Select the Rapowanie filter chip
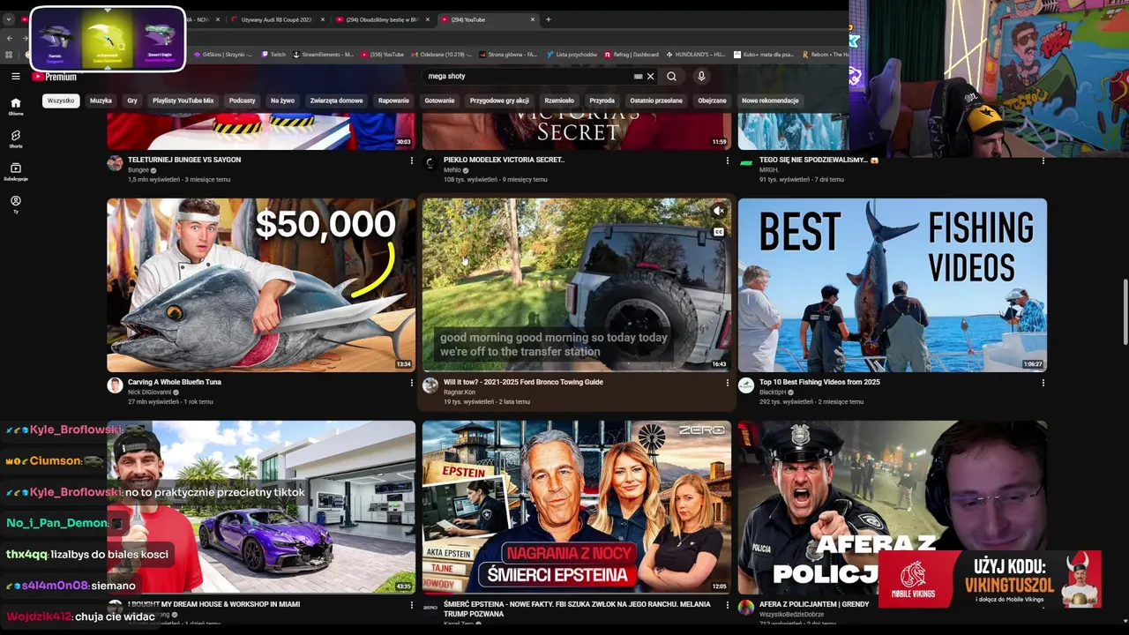The width and height of the screenshot is (1129, 635). click(x=393, y=101)
